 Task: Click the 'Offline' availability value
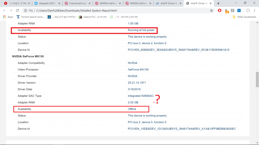(132, 109)
